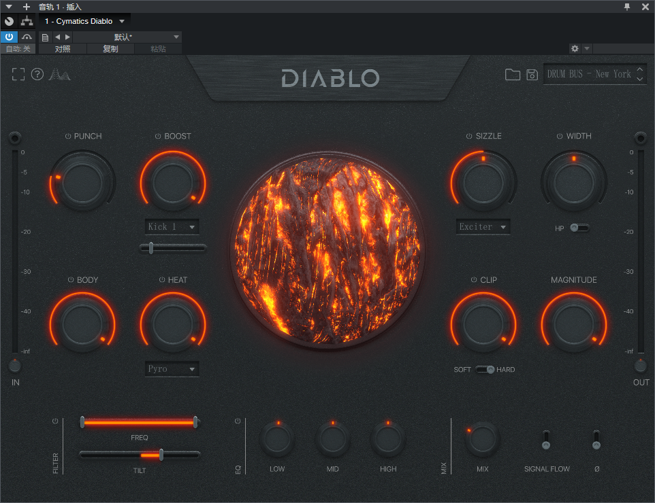
Task: Click the 复制 copy button
Action: [x=110, y=49]
